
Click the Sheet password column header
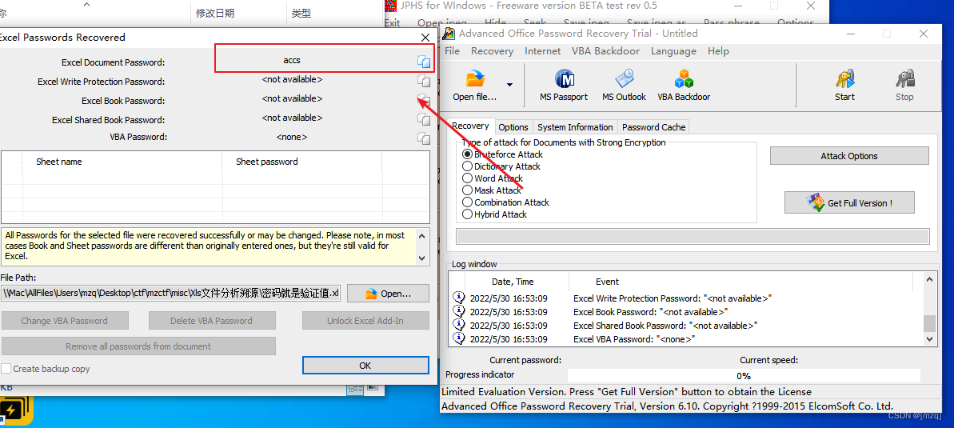click(302, 162)
